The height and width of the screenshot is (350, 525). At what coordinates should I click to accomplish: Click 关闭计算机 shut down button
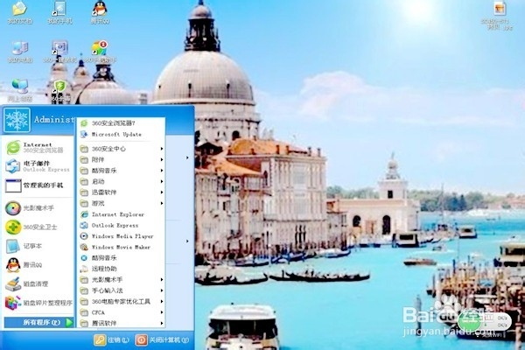[x=162, y=340]
